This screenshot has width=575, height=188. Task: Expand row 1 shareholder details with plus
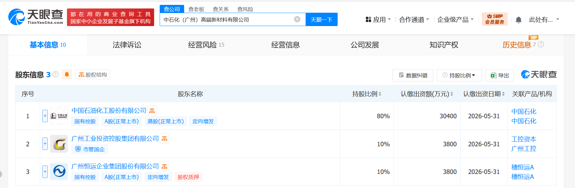point(45,116)
